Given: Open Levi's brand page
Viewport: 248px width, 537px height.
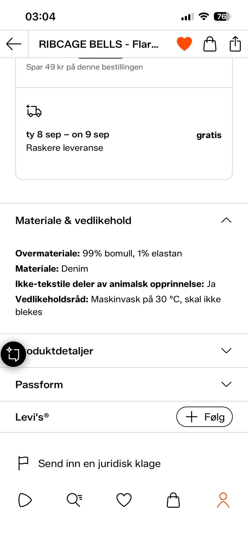Looking at the screenshot, I should coord(32,417).
